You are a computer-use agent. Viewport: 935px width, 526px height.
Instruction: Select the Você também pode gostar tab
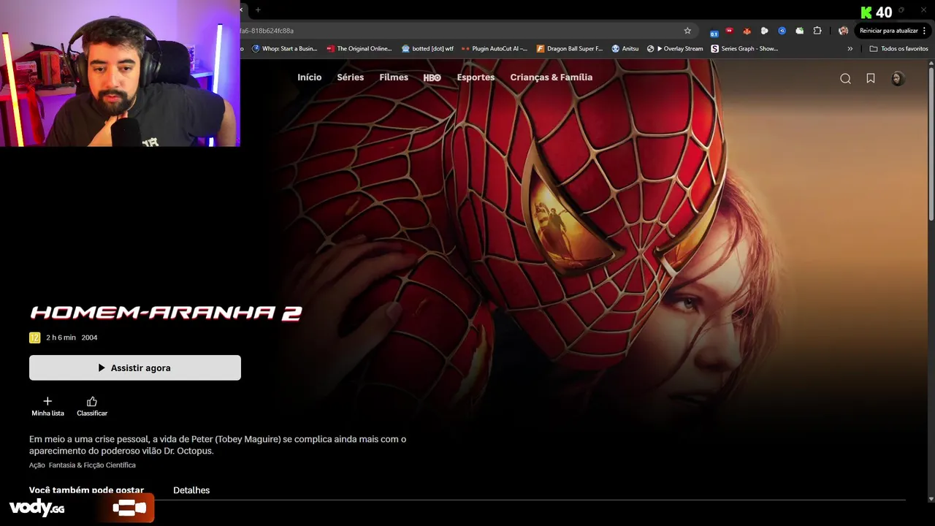86,490
